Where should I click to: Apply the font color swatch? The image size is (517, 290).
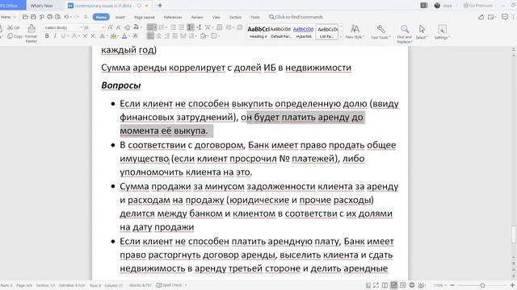tap(124, 36)
